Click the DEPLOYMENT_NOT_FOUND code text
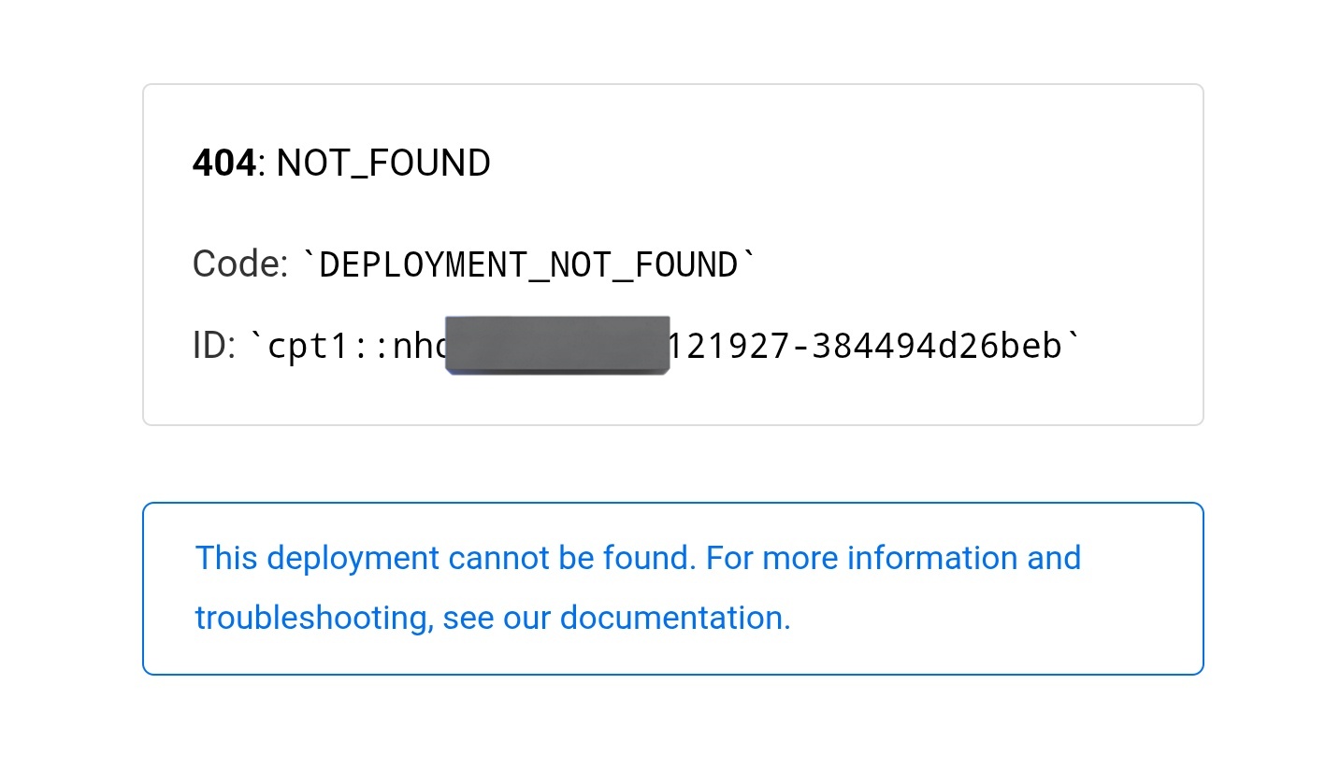 point(529,265)
